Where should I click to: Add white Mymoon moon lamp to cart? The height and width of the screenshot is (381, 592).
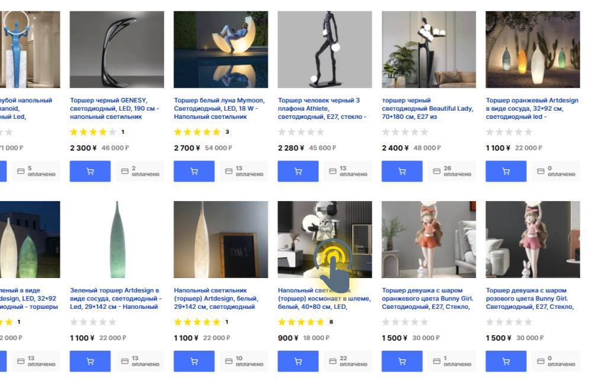coord(194,172)
